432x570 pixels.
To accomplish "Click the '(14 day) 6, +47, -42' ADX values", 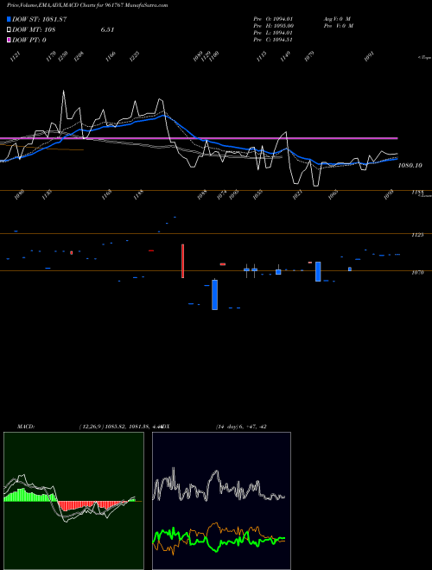I will coord(241,427).
